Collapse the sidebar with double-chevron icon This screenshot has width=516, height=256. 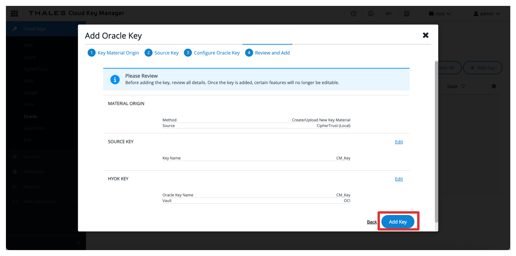coord(78,243)
